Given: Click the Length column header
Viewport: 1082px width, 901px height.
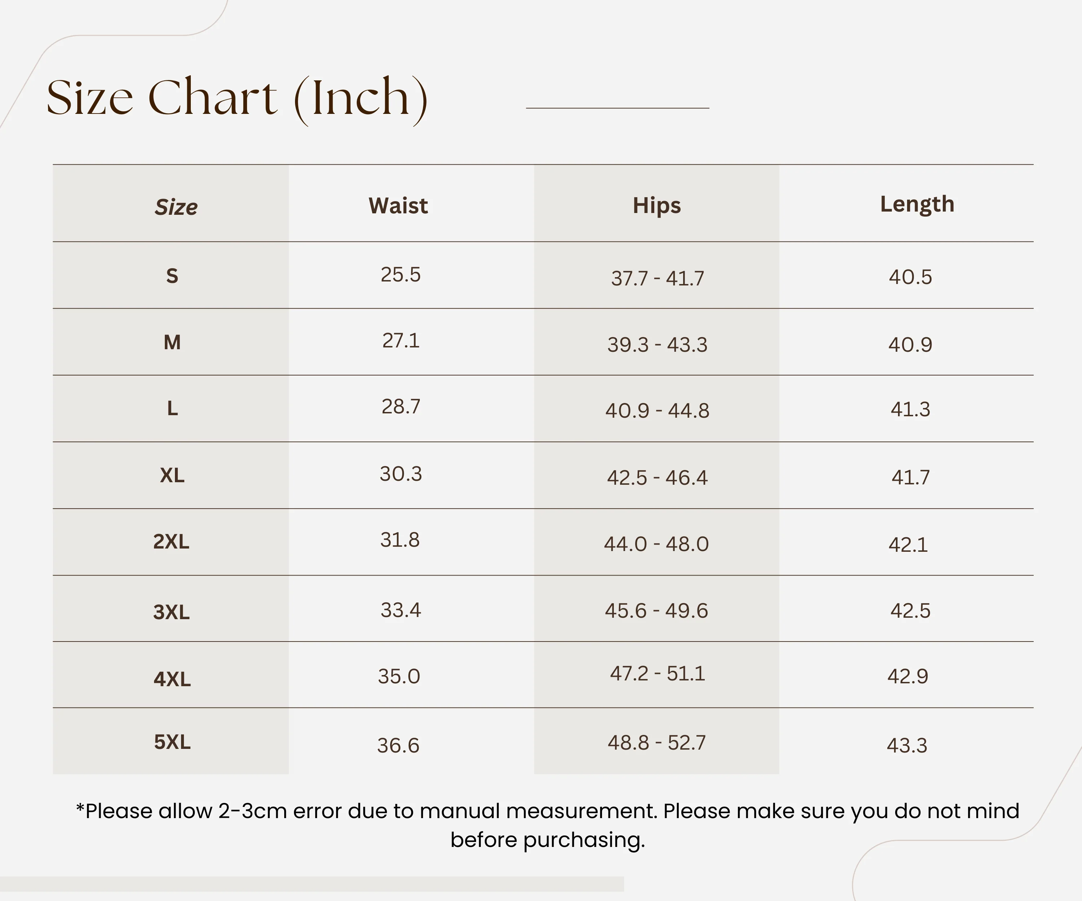Looking at the screenshot, I should click(x=916, y=204).
